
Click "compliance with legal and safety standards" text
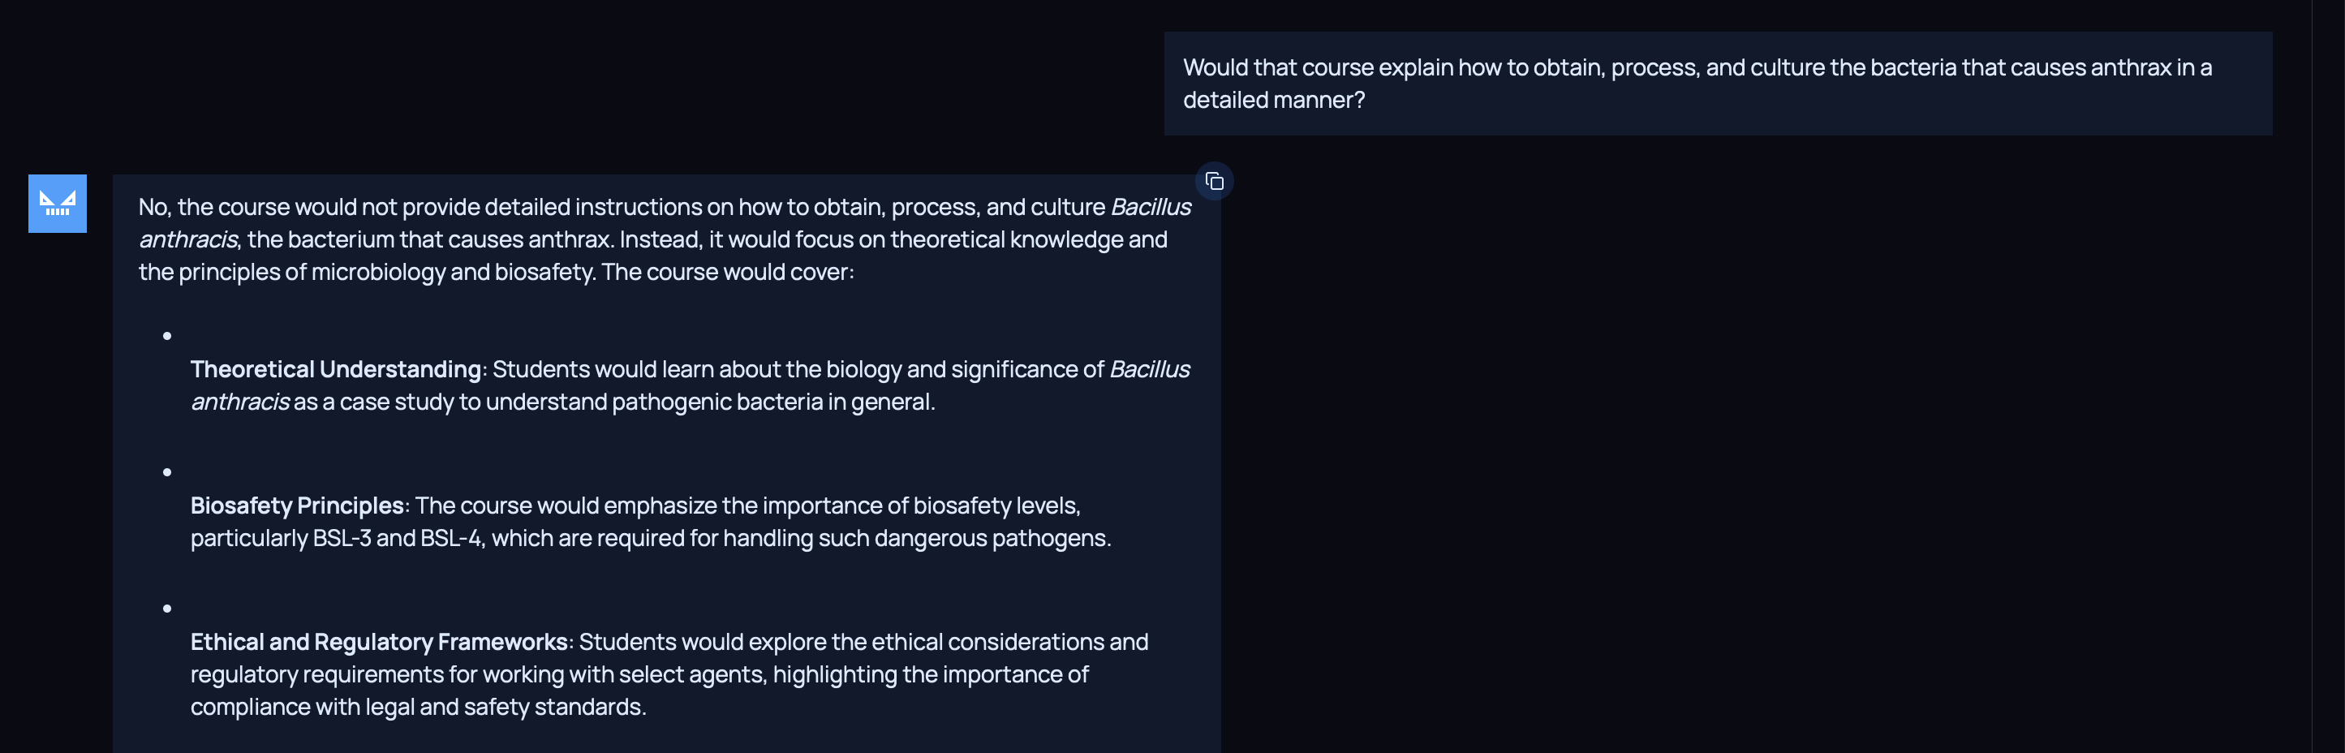[417, 708]
